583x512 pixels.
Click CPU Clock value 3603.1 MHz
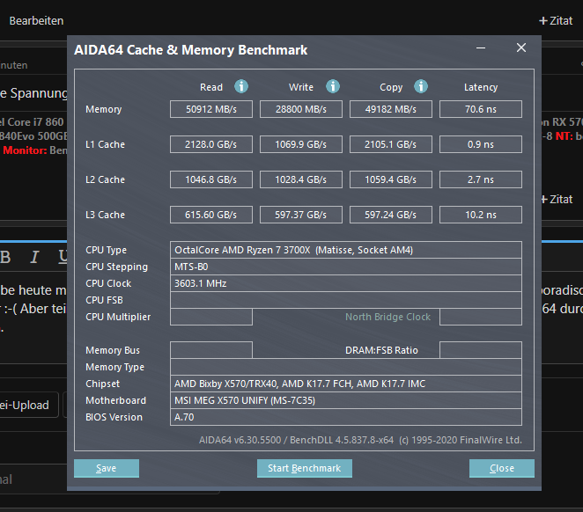point(346,283)
